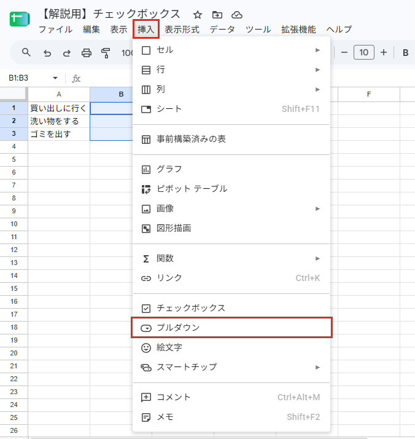This screenshot has height=439, width=415.
Task: Choose プルダウン in insert menu
Action: click(231, 328)
